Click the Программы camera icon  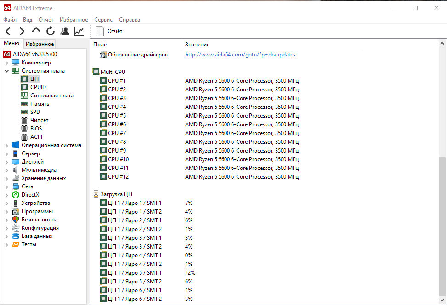coord(16,211)
